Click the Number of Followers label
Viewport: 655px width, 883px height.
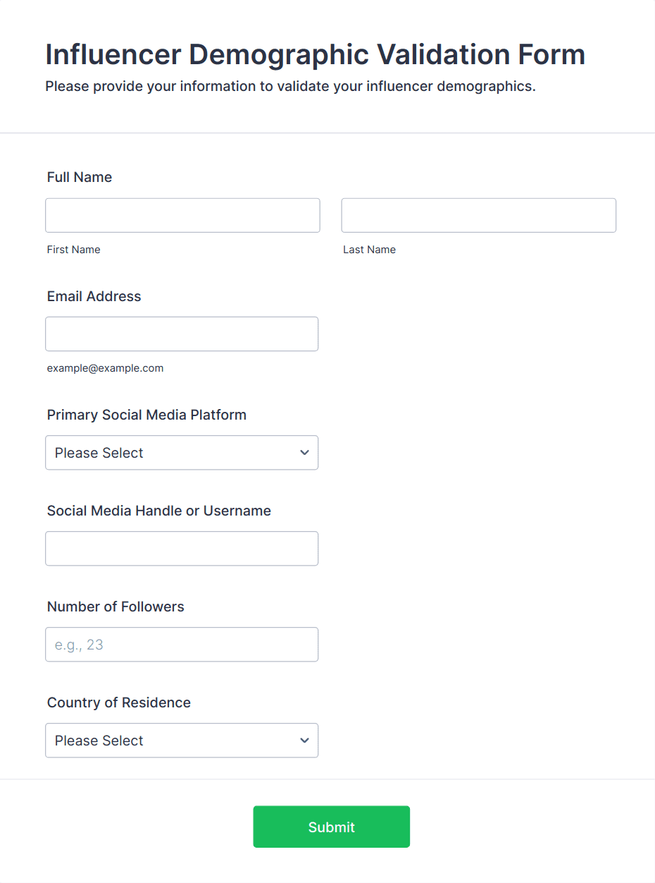[x=116, y=607]
